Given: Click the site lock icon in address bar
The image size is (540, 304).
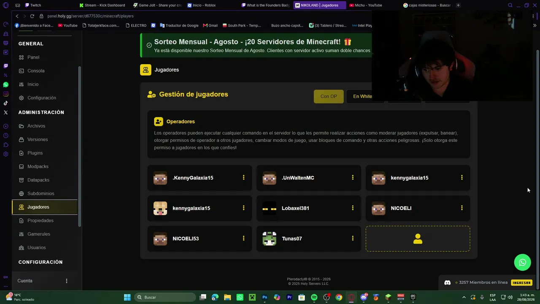Looking at the screenshot, I should pyautogui.click(x=41, y=16).
